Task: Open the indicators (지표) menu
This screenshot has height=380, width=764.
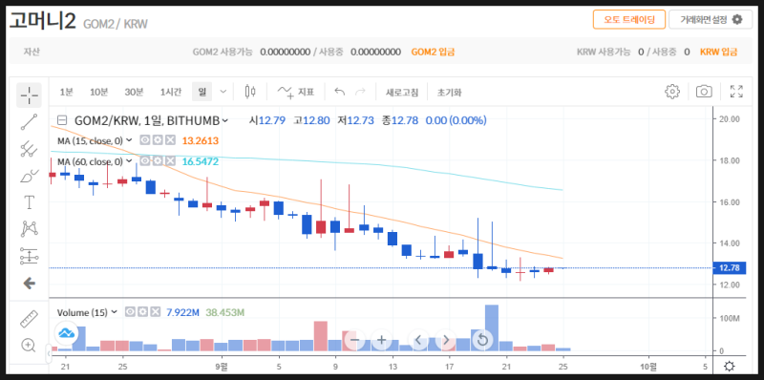Action: pyautogui.click(x=295, y=92)
